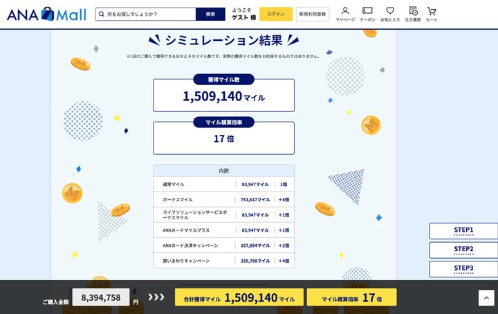
Task: Click the +8倍 multiplier cell
Action: [x=284, y=199]
